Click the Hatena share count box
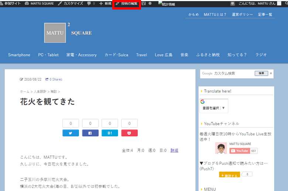The height and width of the screenshot is (191, 288). (x=110, y=123)
